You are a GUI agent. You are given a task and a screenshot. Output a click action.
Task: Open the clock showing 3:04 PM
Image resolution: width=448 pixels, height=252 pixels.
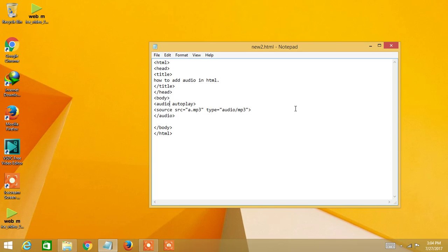[x=433, y=246]
